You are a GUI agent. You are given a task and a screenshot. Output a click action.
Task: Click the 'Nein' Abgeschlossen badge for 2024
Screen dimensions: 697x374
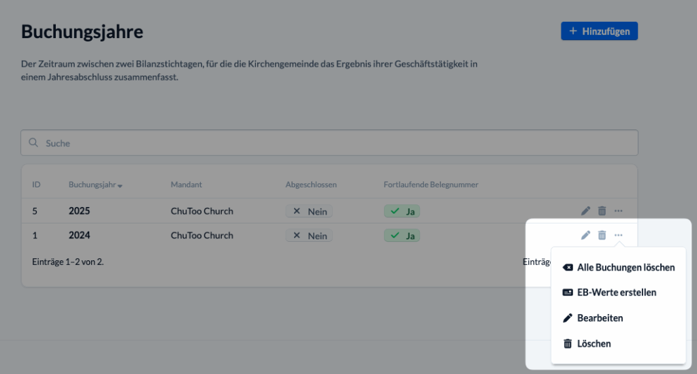309,236
